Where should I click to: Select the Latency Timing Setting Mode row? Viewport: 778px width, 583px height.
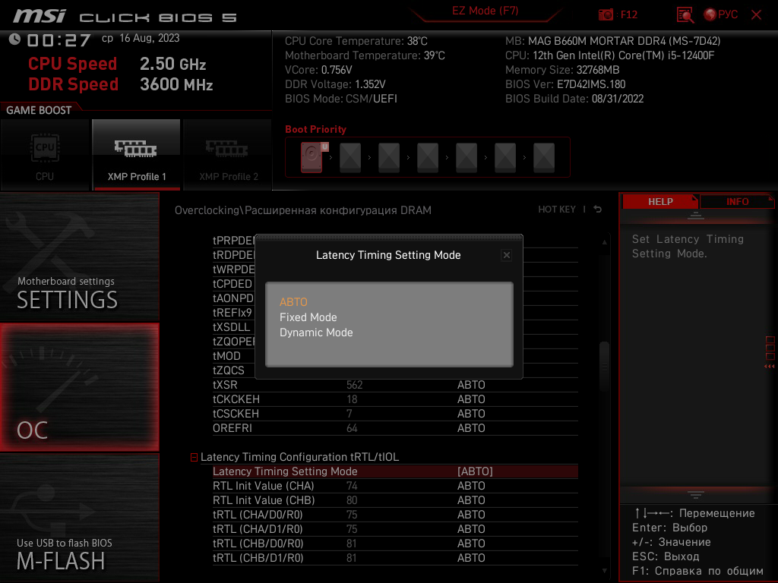[x=395, y=471]
